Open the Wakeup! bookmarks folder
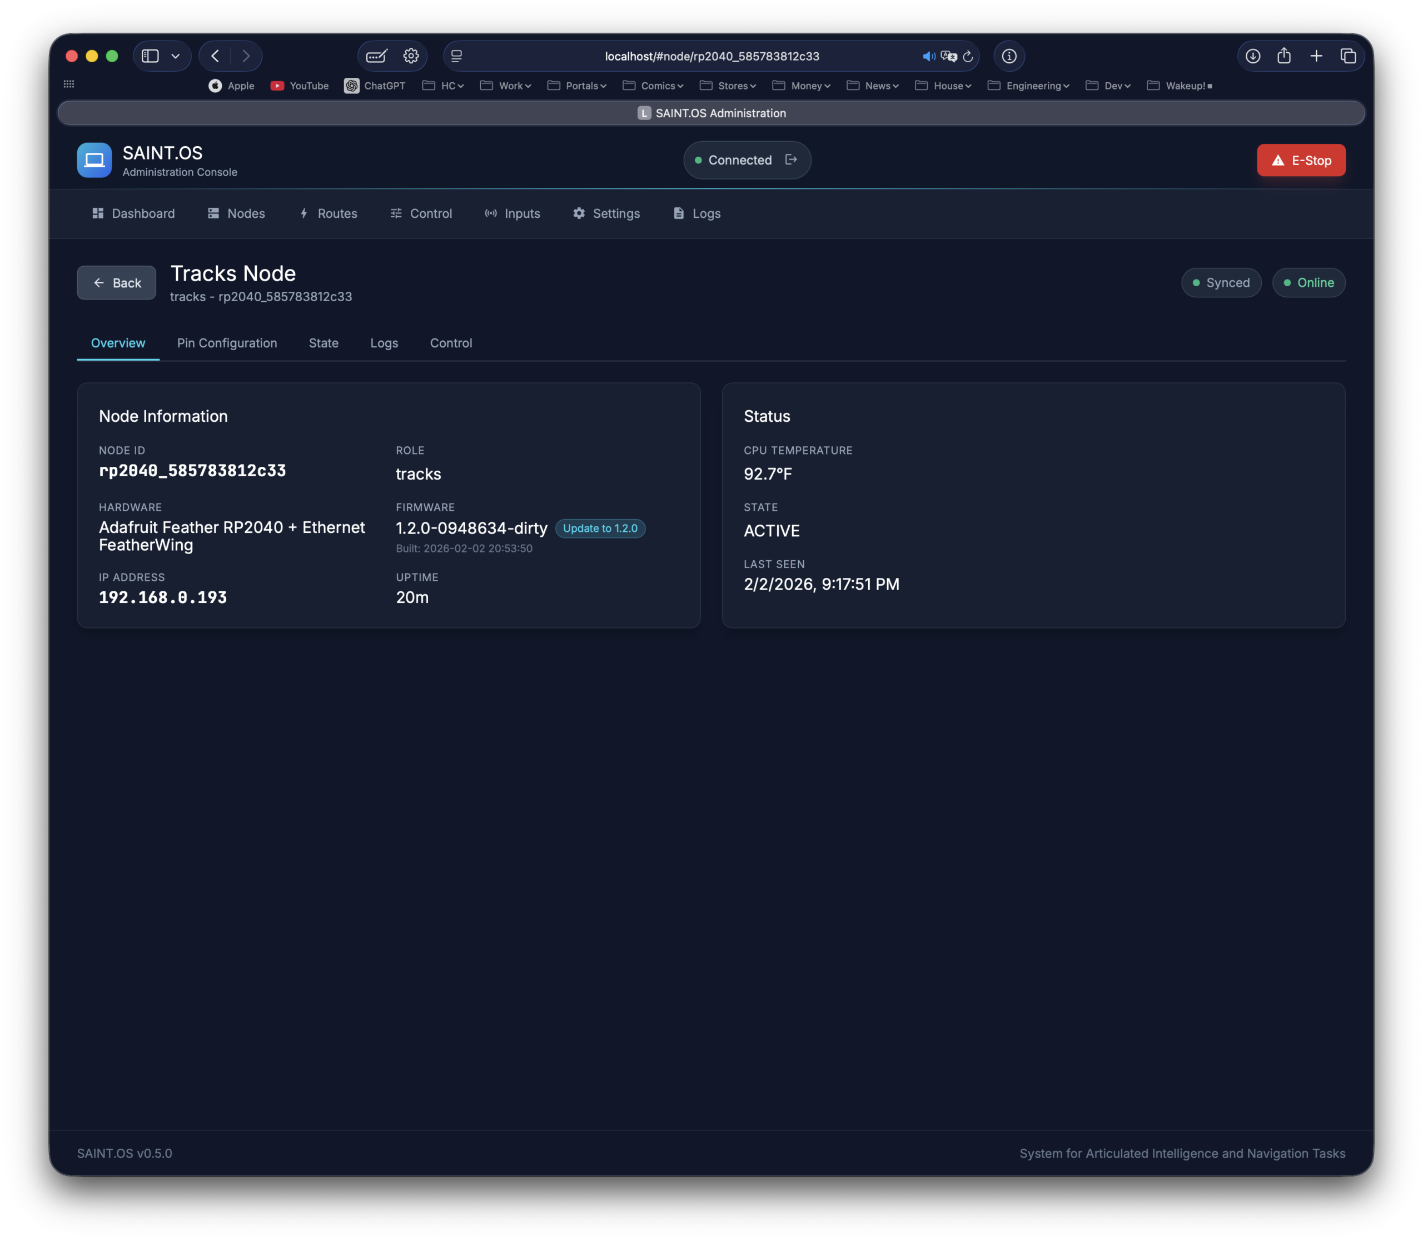1423x1241 pixels. (x=1180, y=86)
